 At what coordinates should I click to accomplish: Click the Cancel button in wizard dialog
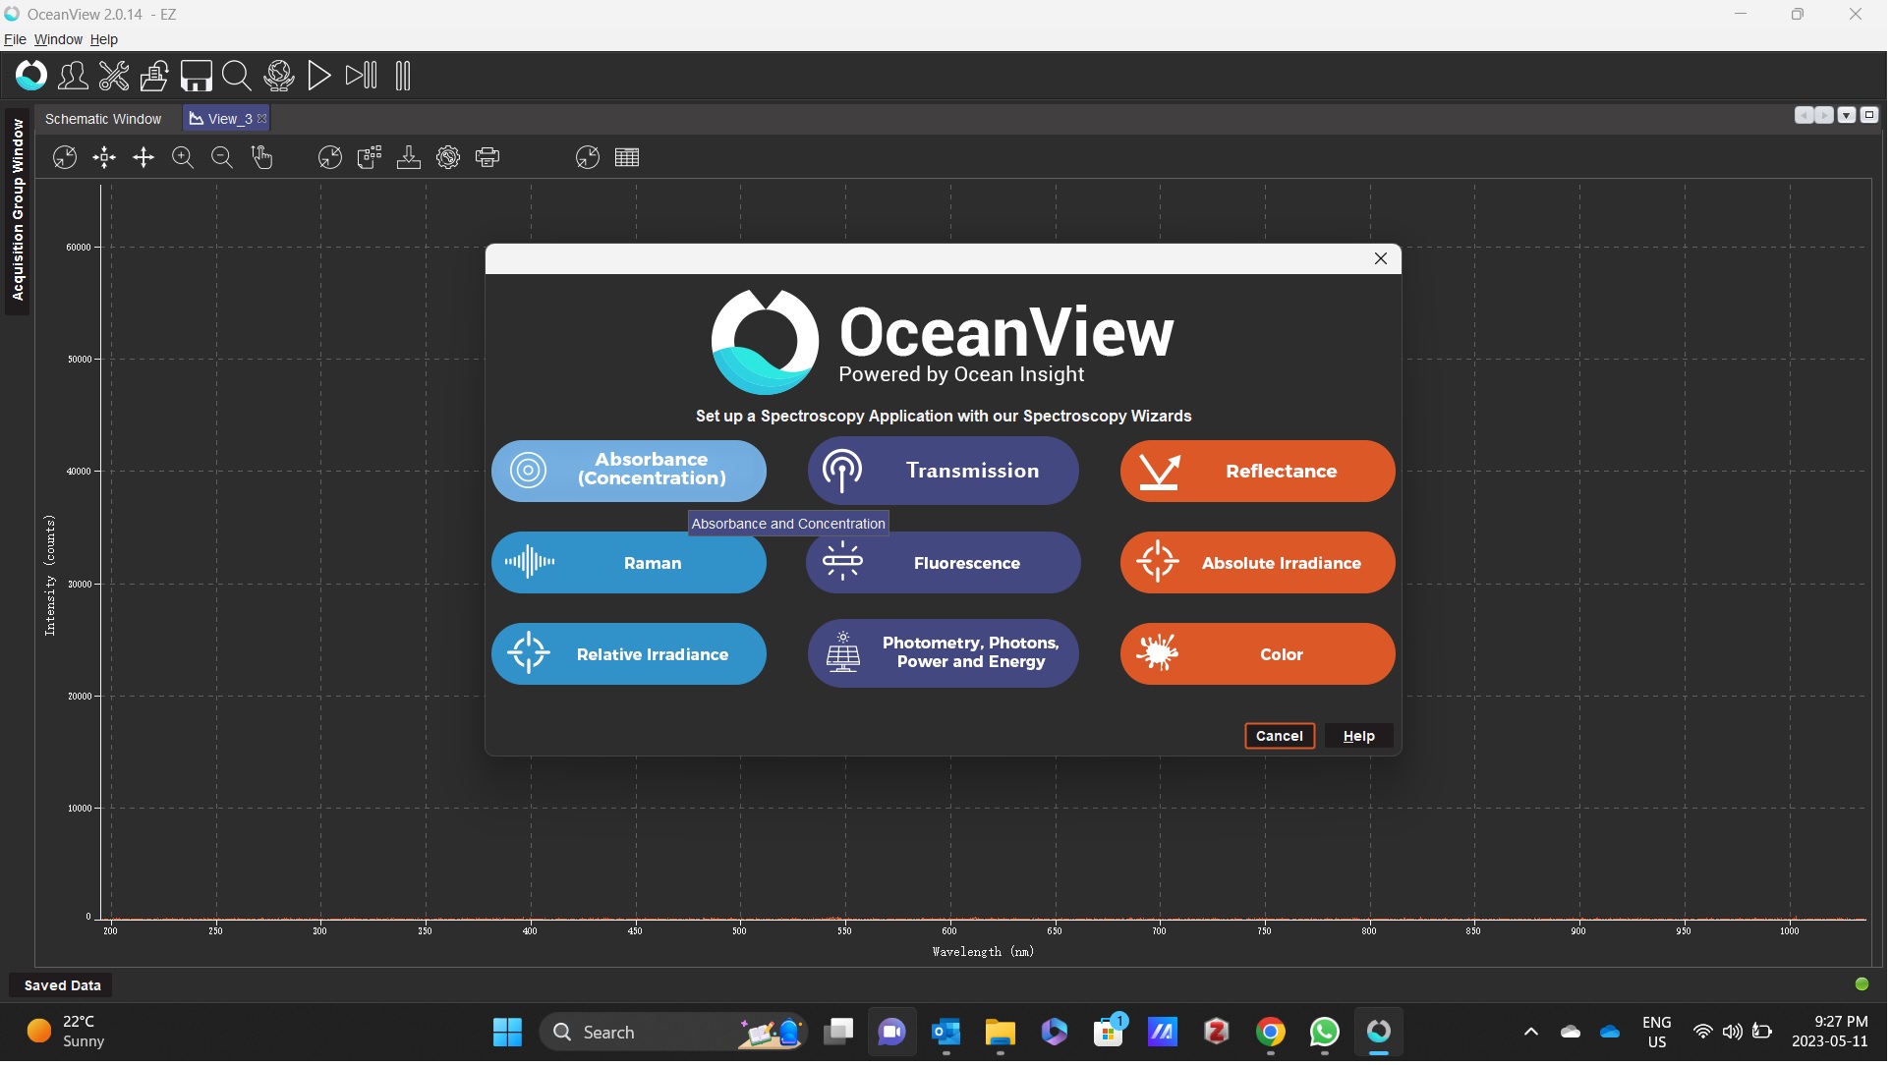(x=1281, y=737)
